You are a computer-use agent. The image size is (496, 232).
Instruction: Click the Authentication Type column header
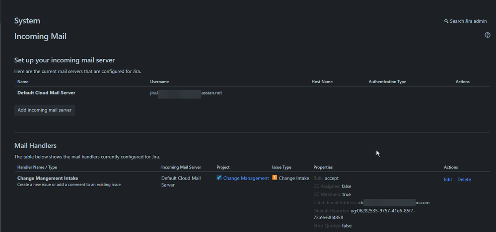pyautogui.click(x=387, y=82)
